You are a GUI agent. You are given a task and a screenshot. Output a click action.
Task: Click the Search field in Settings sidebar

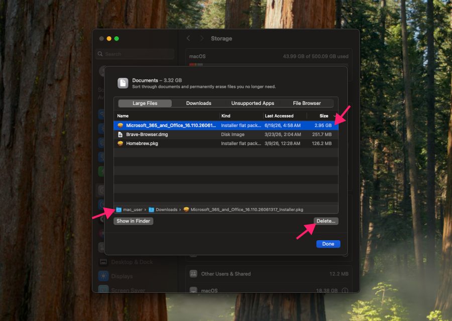[135, 54]
